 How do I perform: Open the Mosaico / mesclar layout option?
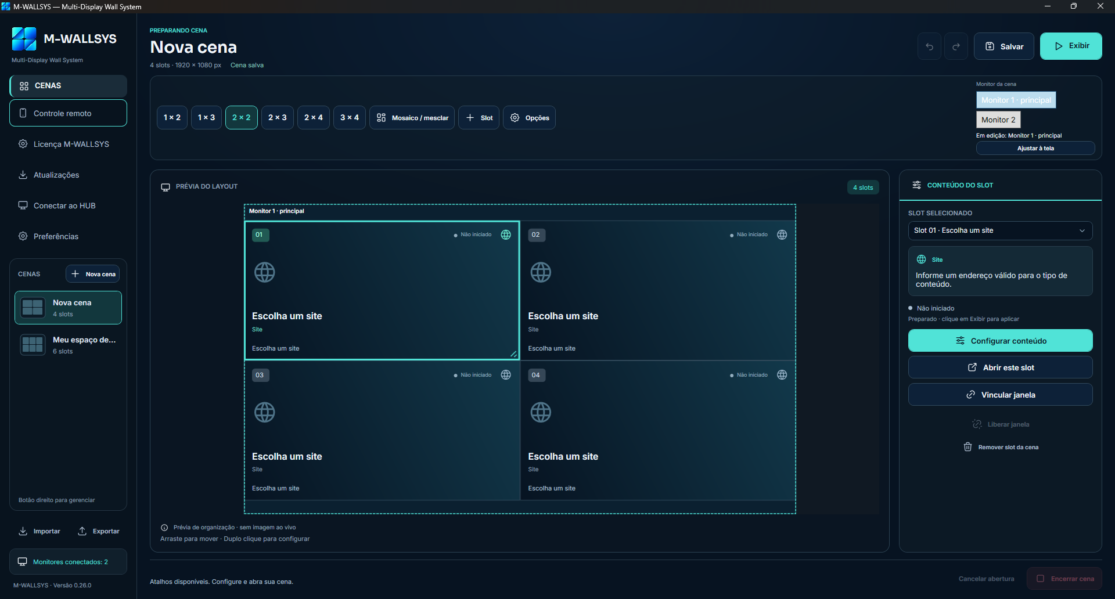point(412,118)
